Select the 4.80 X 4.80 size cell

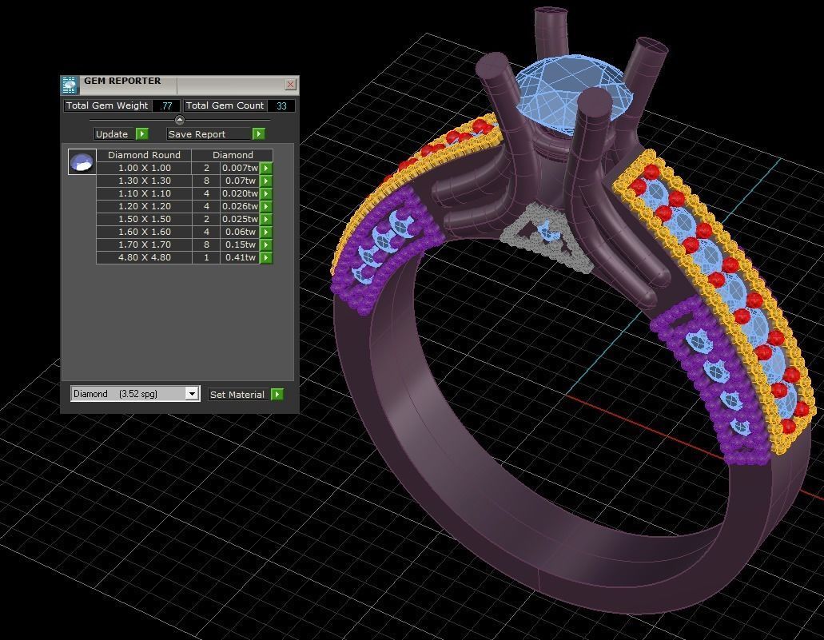(x=144, y=257)
